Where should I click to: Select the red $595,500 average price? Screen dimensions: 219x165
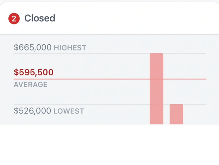(34, 72)
